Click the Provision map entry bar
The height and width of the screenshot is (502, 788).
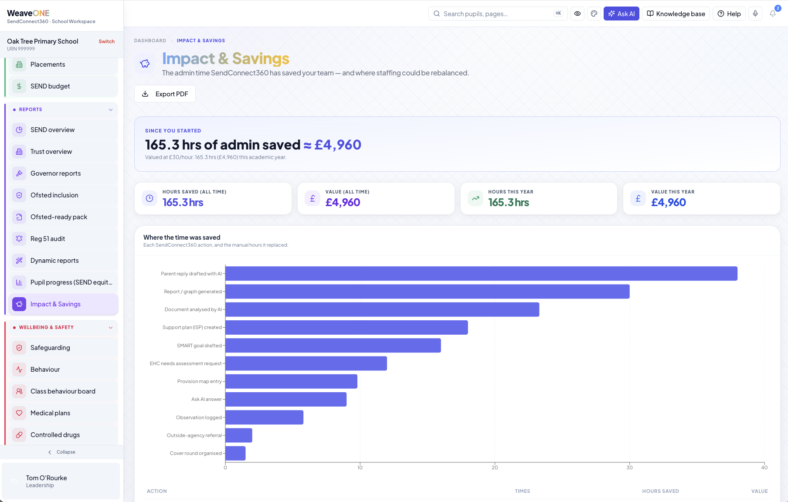(x=291, y=381)
